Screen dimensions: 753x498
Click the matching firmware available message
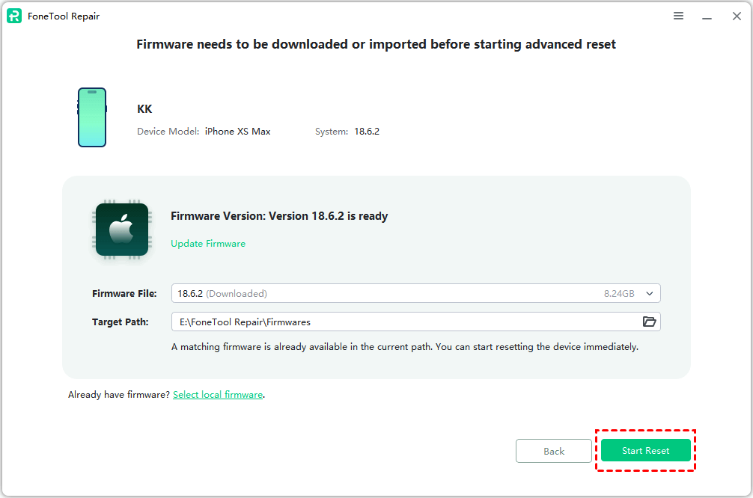[x=404, y=347]
